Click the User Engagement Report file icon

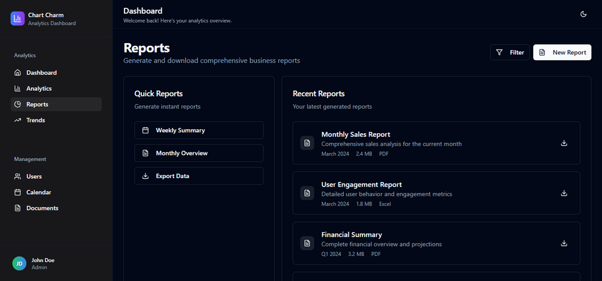(x=307, y=193)
